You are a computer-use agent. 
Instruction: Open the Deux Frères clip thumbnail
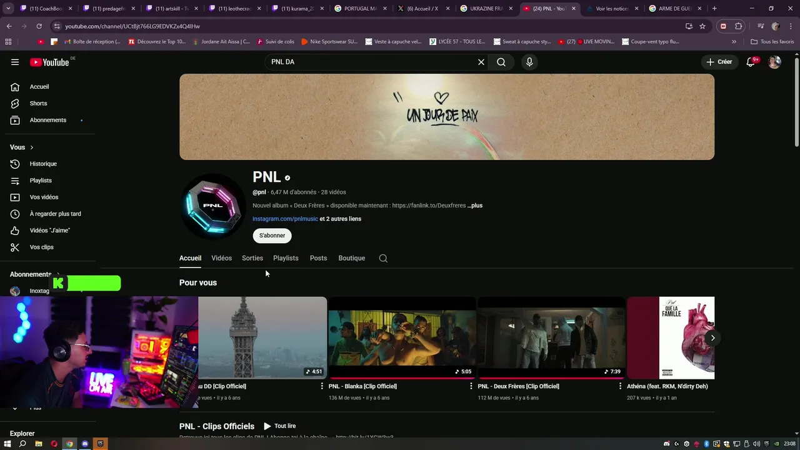(551, 338)
